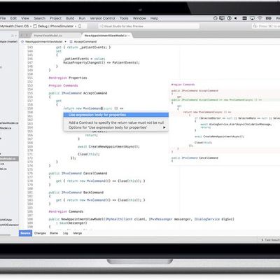Open the Edit menu
This screenshot has width=280, height=280.
tap(13, 18)
